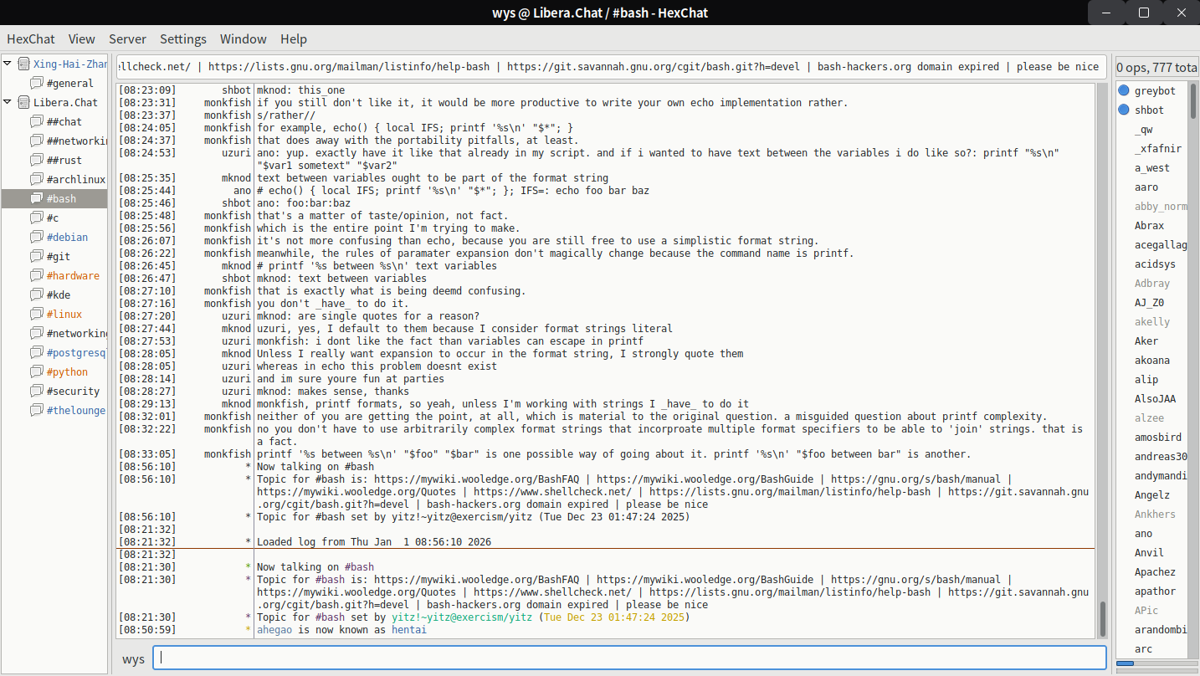The height and width of the screenshot is (676, 1200).
Task: Collapse the Libera.Chat server tree
Action: click(x=8, y=103)
